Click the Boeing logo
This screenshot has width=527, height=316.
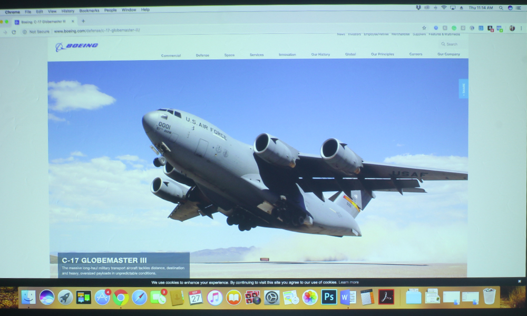(76, 46)
